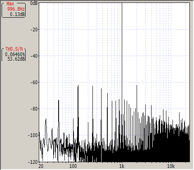Click the Max readout label
This screenshot has height=170, width=194.
tap(10, 4)
